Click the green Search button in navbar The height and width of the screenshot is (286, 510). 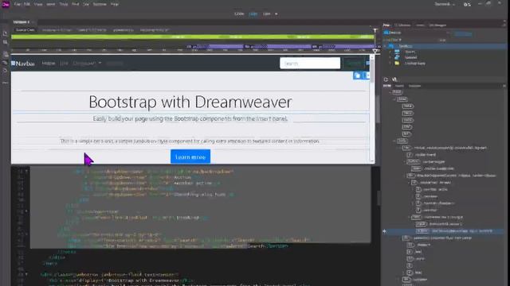pos(354,64)
